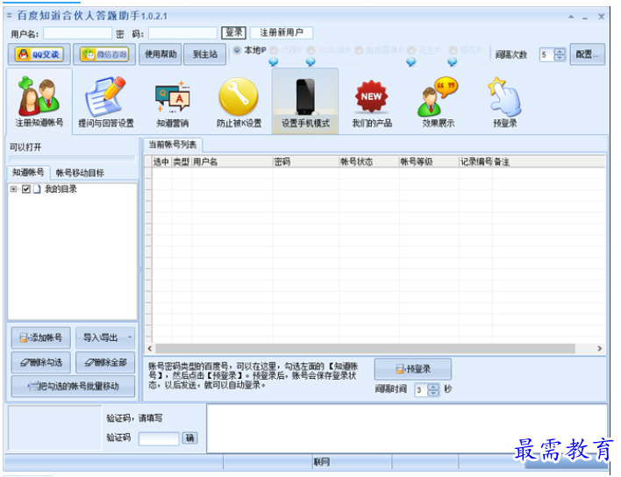Click the 预登录 button below list
This screenshot has height=477, width=621.
tap(412, 369)
